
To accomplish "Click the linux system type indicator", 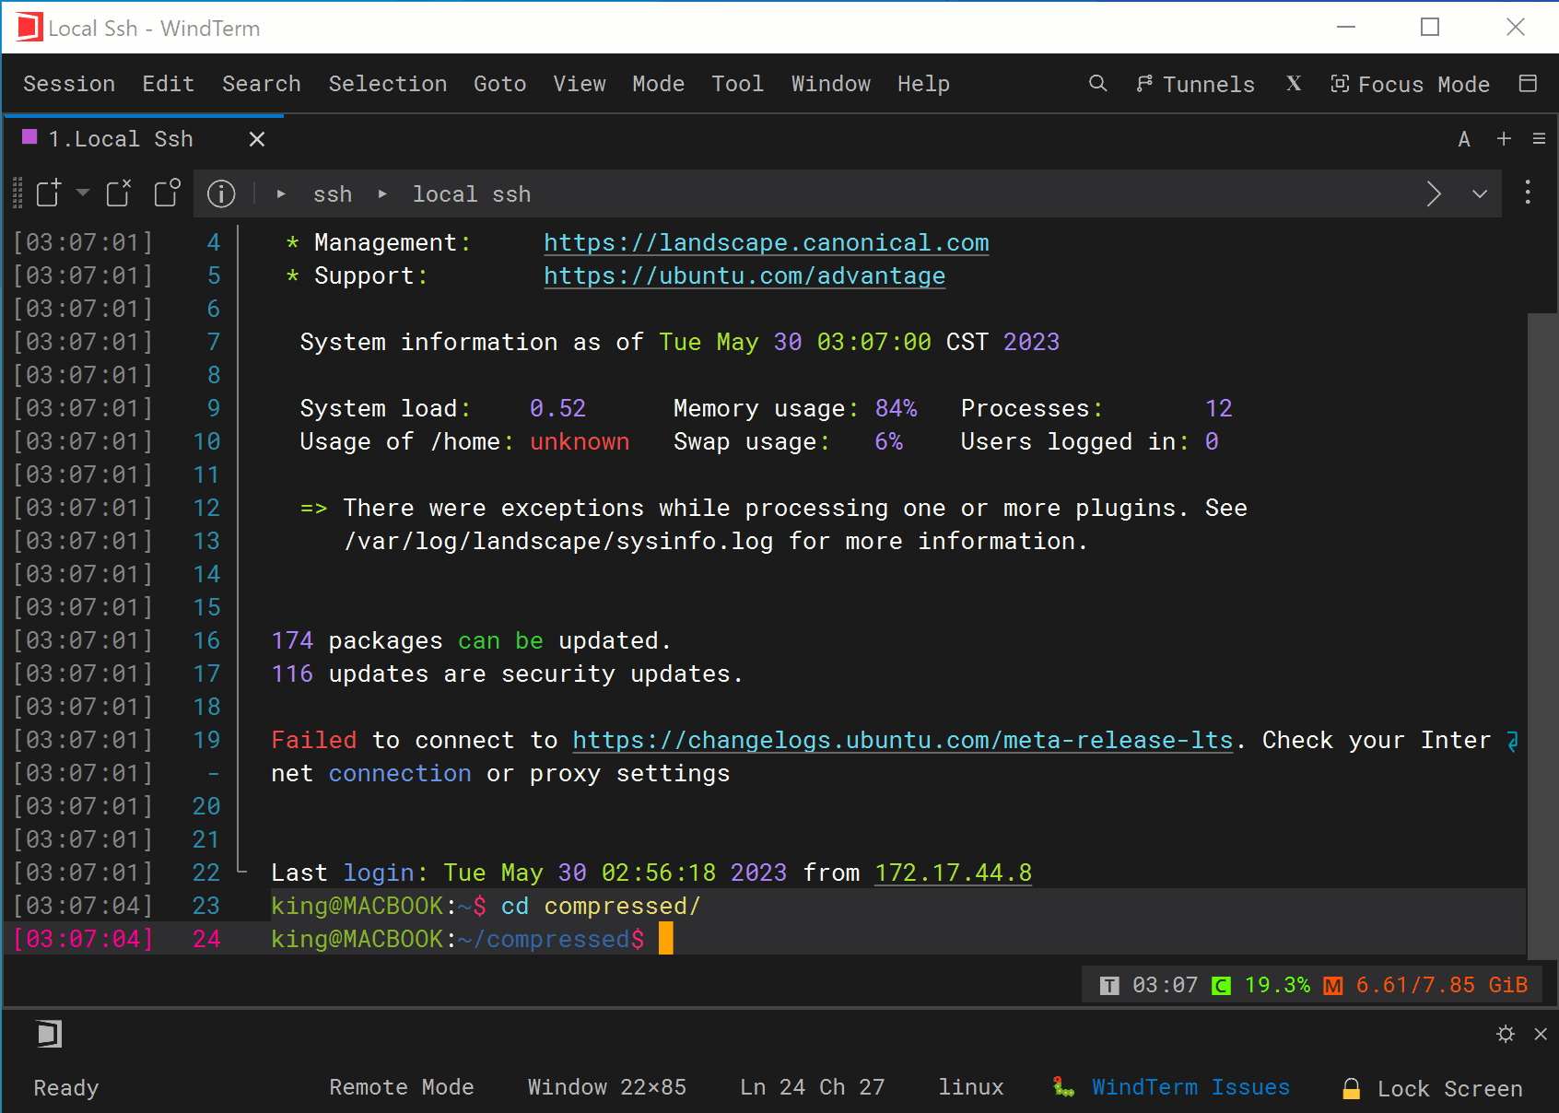I will click(x=971, y=1087).
